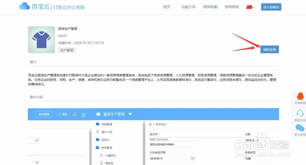Click the T-shirt app thumbnail
The height and width of the screenshot is (165, 306).
(41, 40)
